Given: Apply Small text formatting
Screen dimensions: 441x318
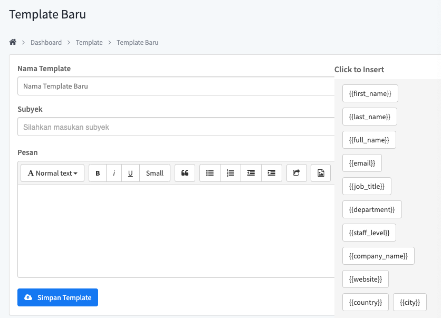Looking at the screenshot, I should 155,173.
